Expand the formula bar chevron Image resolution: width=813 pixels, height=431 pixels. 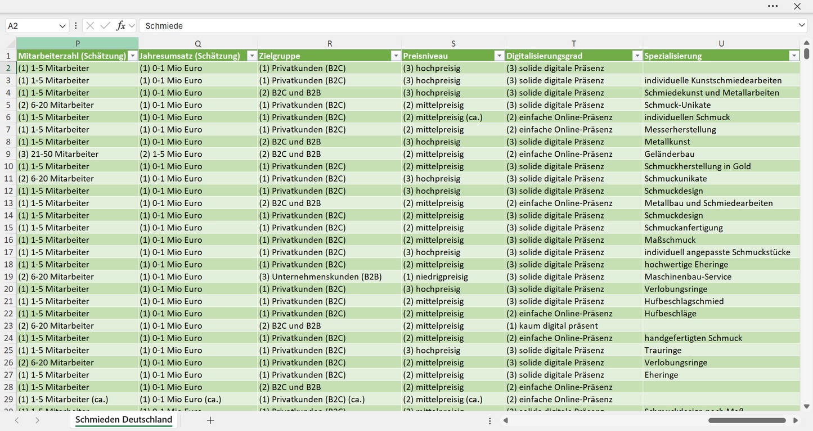point(802,26)
